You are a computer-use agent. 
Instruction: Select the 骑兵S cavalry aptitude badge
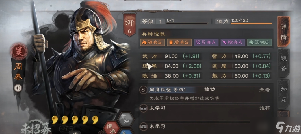click(153, 43)
